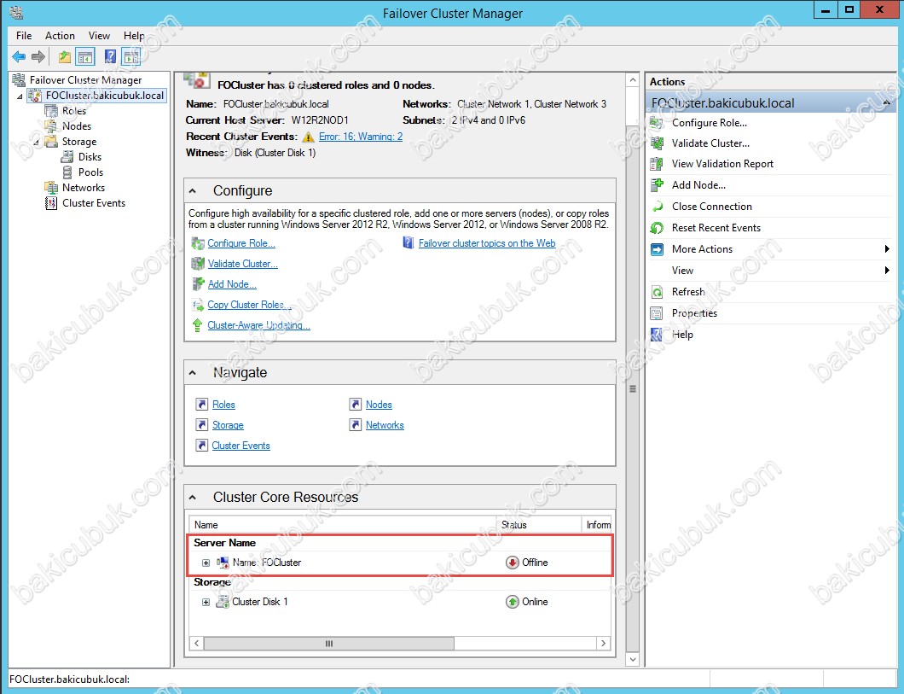The width and height of the screenshot is (904, 694).
Task: Select Pools under Storage
Action: [90, 172]
